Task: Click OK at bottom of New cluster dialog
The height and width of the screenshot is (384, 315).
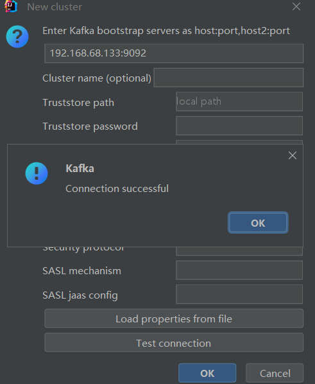Action: [x=207, y=373]
